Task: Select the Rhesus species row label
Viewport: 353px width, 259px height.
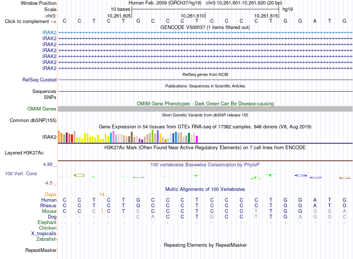Action: pyautogui.click(x=48, y=205)
